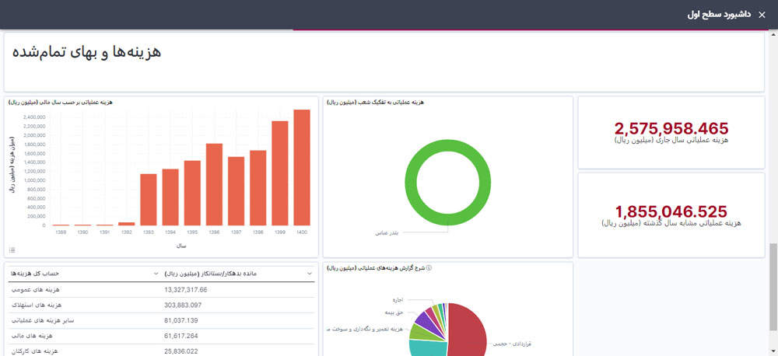Click the 1,855,046.525 last year metric

click(x=671, y=211)
